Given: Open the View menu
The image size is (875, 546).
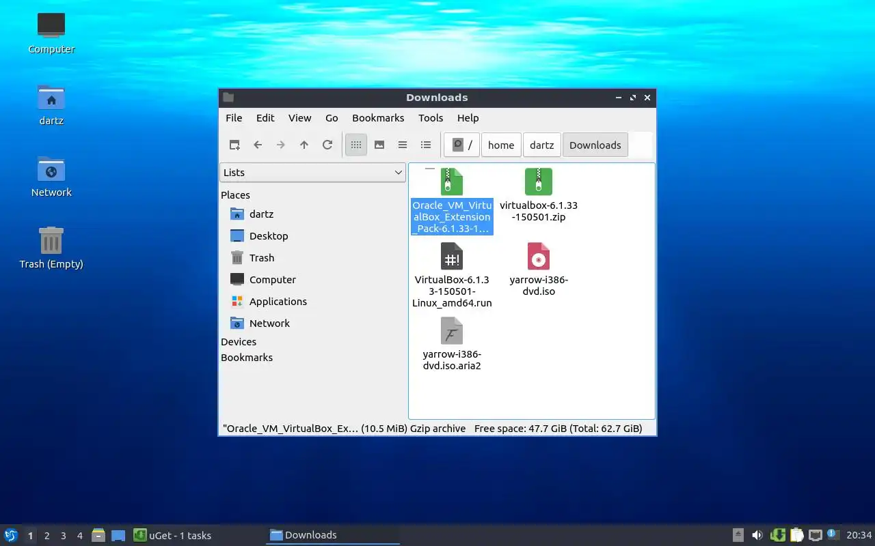Looking at the screenshot, I should coord(299,118).
